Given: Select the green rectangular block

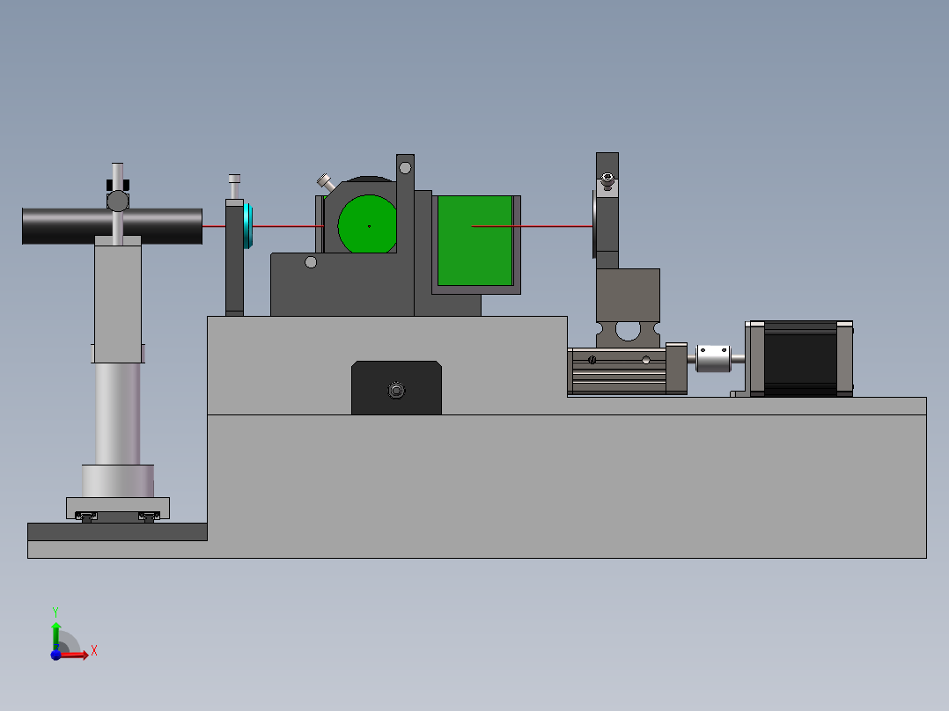Looking at the screenshot, I should [475, 240].
